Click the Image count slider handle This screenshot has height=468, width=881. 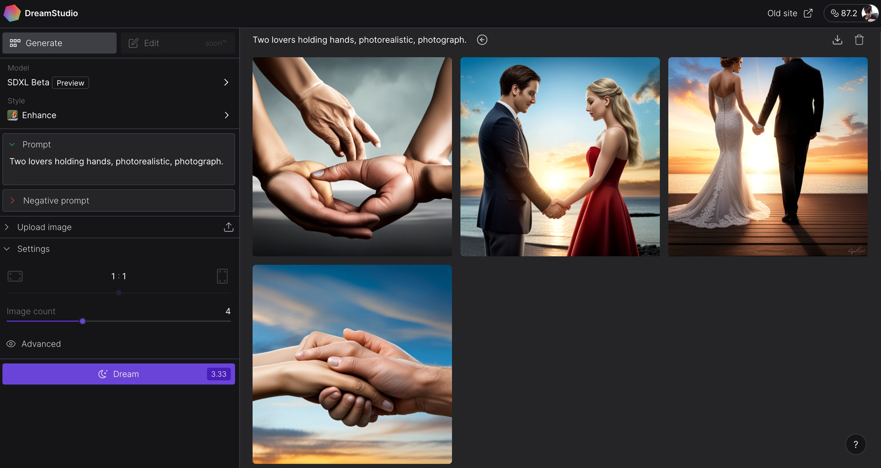82,321
